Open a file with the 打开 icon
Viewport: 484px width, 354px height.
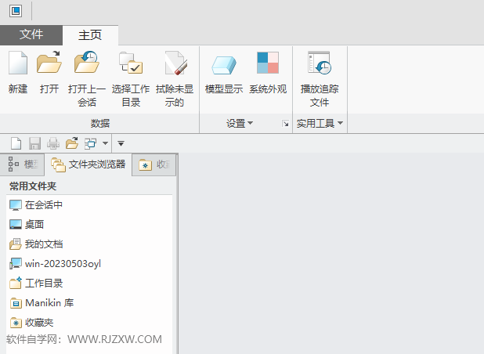pos(49,63)
